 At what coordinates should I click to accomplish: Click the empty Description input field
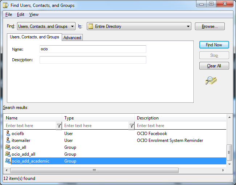pos(93,60)
